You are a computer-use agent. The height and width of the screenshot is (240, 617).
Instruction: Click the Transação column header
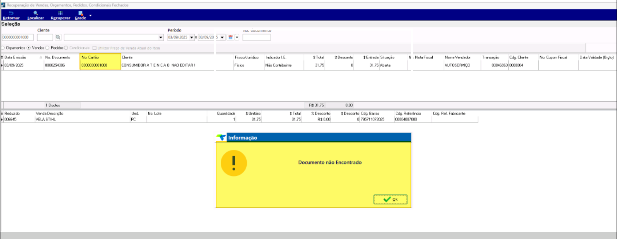click(x=494, y=57)
